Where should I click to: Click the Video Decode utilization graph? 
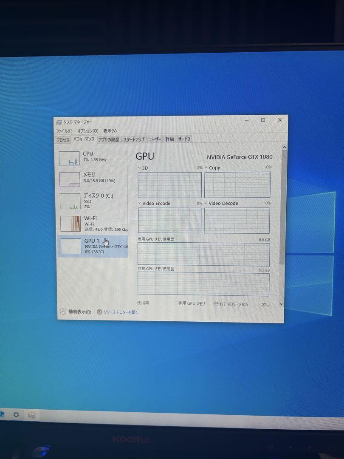point(237,221)
